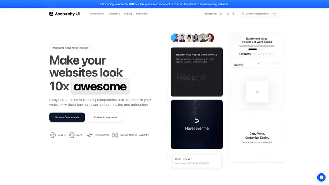Toggle dark mode moon icon

(x=234, y=14)
